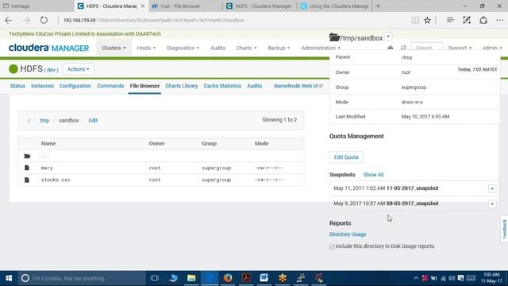
Task: Open browser share icon
Action: (x=483, y=20)
